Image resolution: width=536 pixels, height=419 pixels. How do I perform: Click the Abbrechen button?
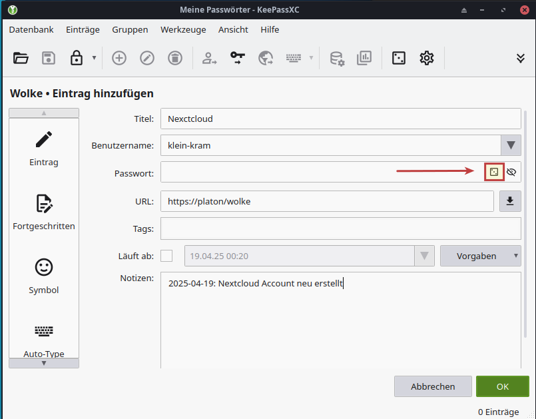pyautogui.click(x=433, y=386)
